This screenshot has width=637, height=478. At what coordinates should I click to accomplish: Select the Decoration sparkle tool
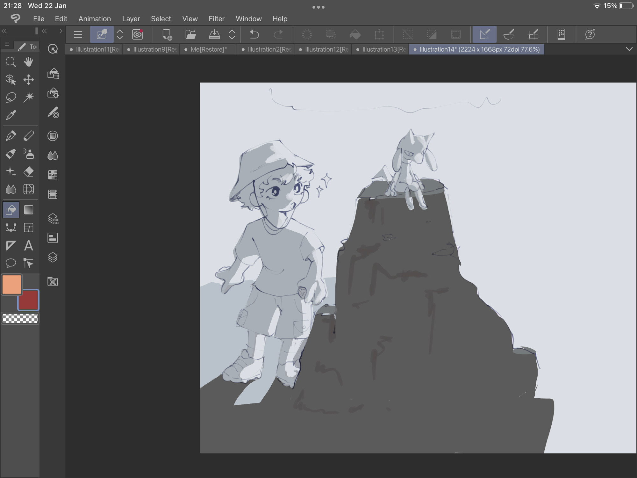point(11,171)
